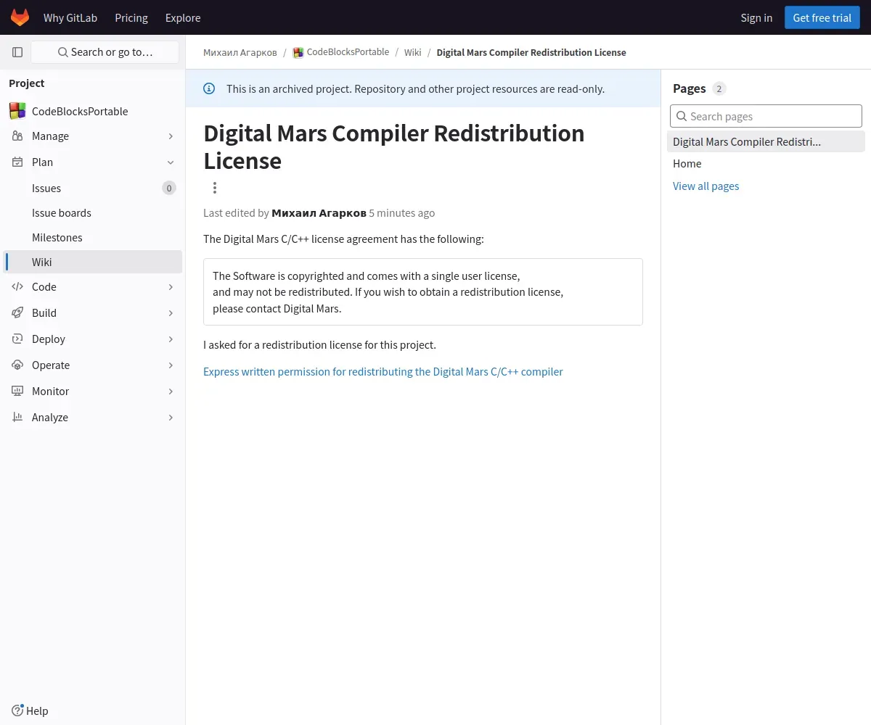Click the GitLab fox logo

pyautogui.click(x=20, y=17)
